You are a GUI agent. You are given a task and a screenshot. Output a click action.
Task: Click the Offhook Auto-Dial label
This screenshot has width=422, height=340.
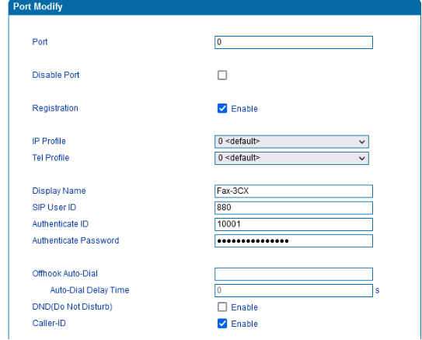coord(65,273)
